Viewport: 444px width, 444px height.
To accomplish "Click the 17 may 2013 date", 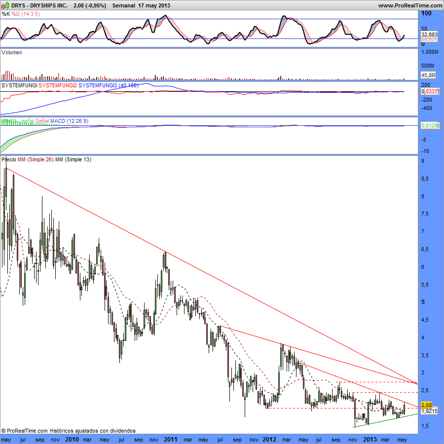I will click(x=154, y=5).
